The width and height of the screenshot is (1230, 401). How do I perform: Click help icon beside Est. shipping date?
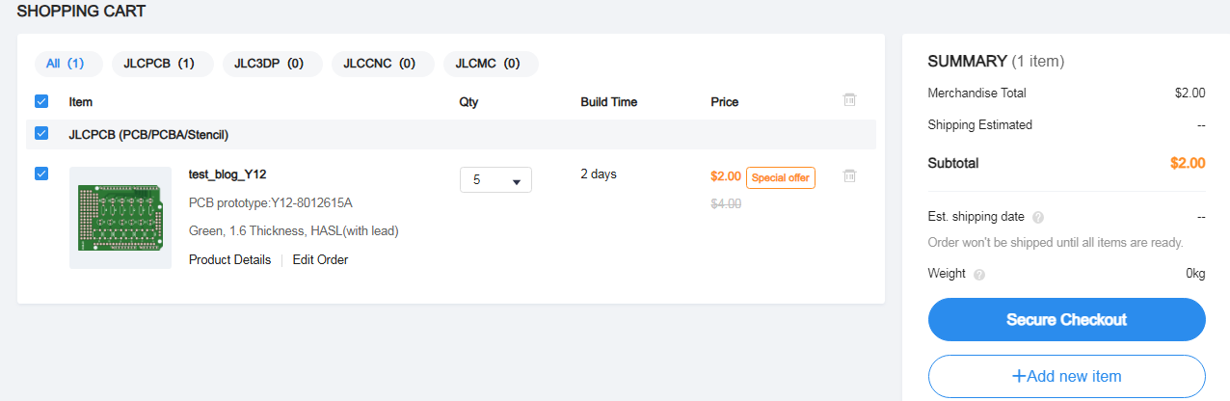[x=1038, y=218]
